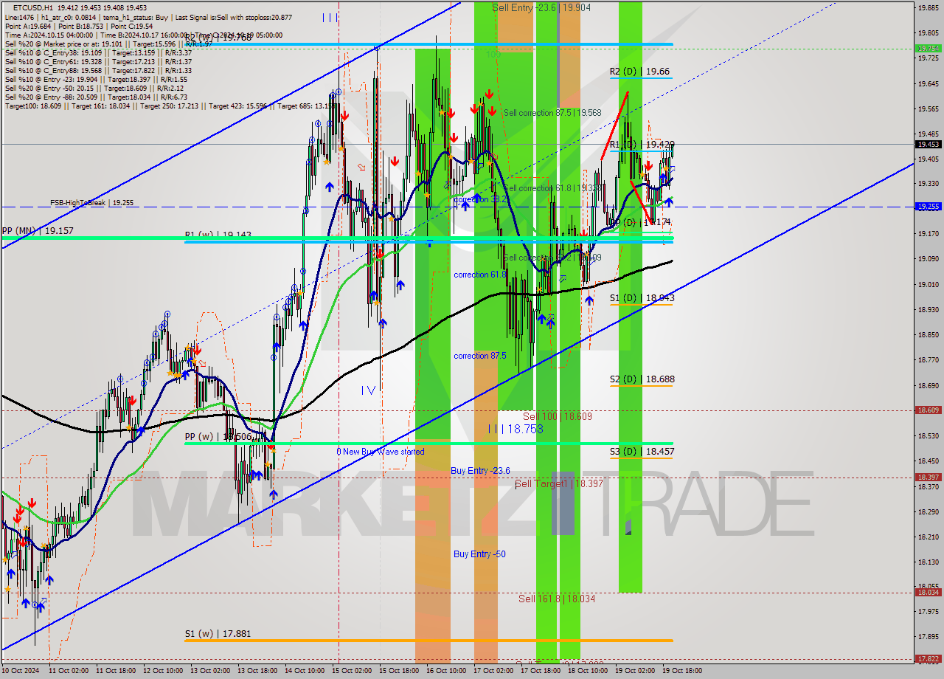This screenshot has width=944, height=679.
Task: Click the 'S1 (w) | 17.881' weekly support label
Action: tap(218, 633)
